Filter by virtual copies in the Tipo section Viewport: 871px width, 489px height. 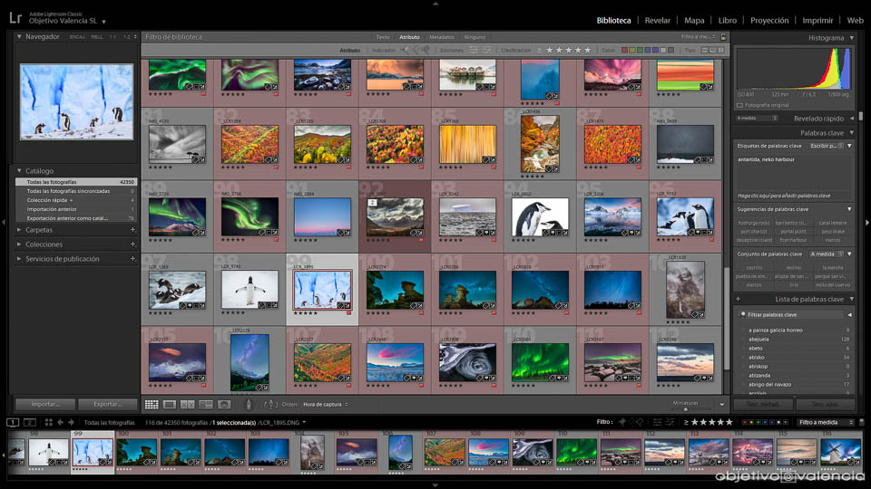coord(713,50)
